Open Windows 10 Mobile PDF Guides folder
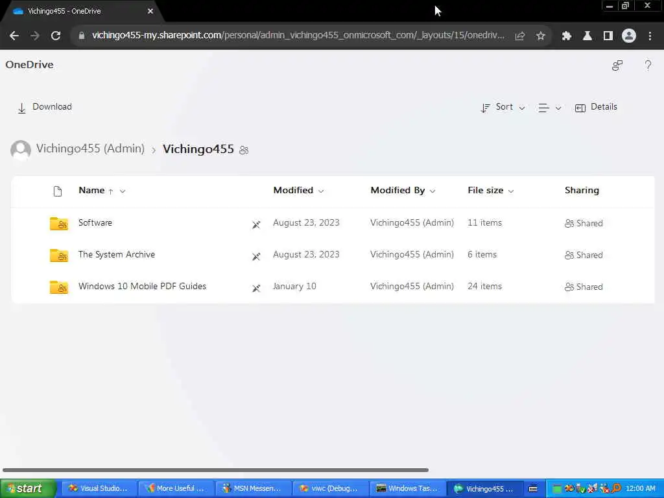This screenshot has height=498, width=664. (x=142, y=286)
